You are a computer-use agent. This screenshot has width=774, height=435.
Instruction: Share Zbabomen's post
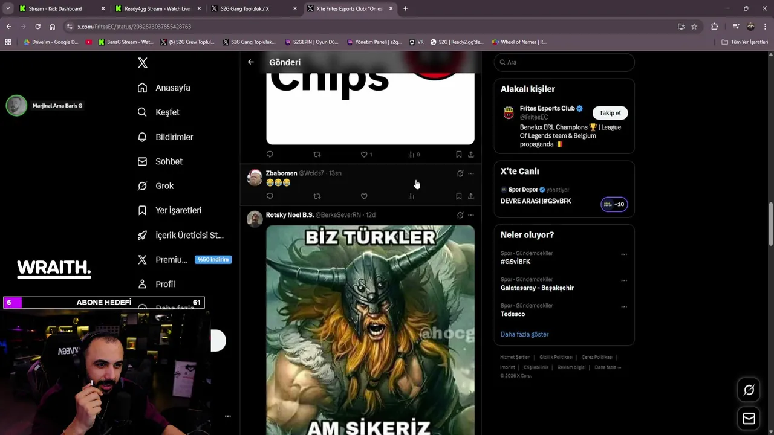[x=470, y=196]
